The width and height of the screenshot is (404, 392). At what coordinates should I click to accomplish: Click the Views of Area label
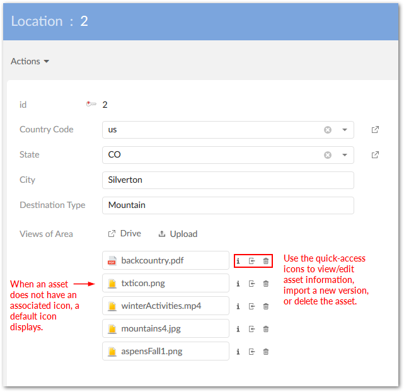(x=46, y=234)
